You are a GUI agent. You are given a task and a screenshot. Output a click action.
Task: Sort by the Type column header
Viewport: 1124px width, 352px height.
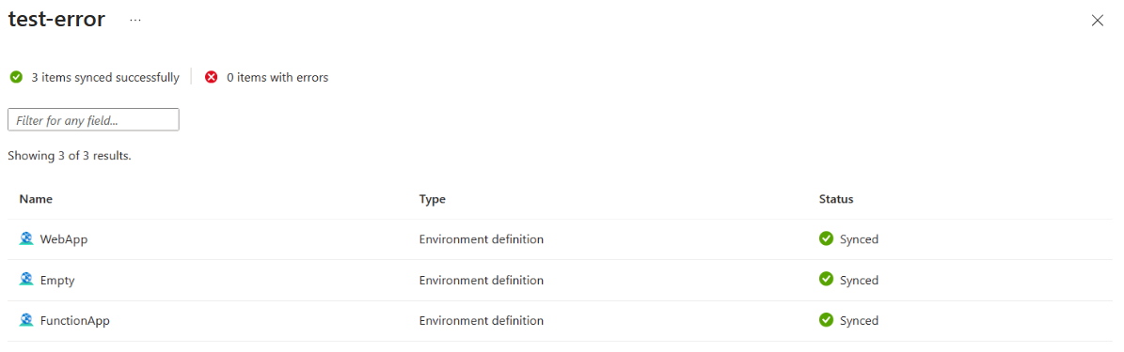pyautogui.click(x=433, y=199)
